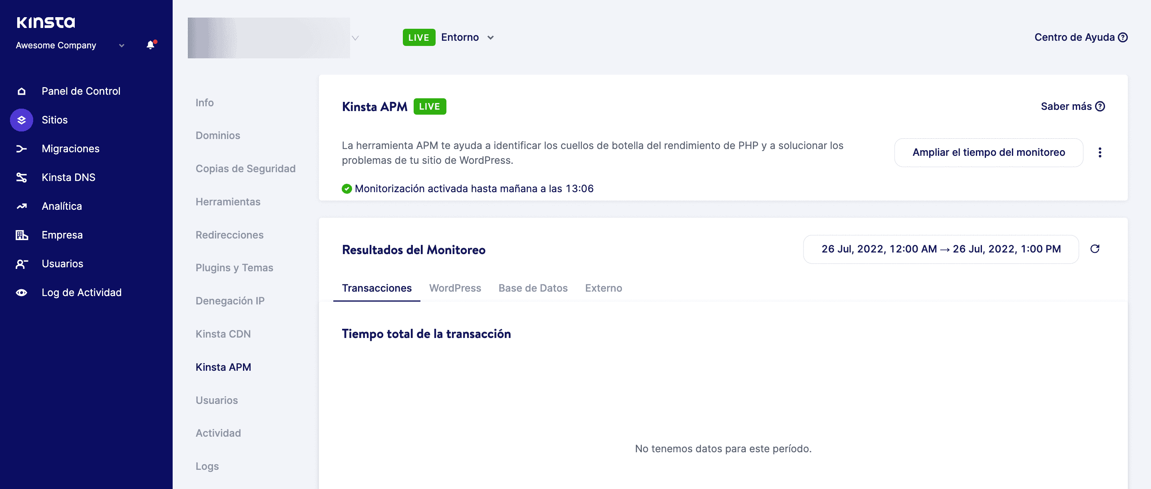Viewport: 1151px width, 489px height.
Task: Switch to the WordPress tab
Action: tap(455, 288)
